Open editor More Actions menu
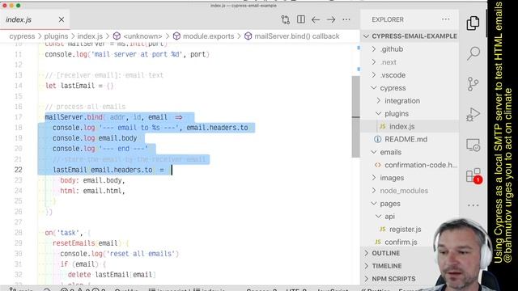Screen dimensions: 518x291 (346, 19)
